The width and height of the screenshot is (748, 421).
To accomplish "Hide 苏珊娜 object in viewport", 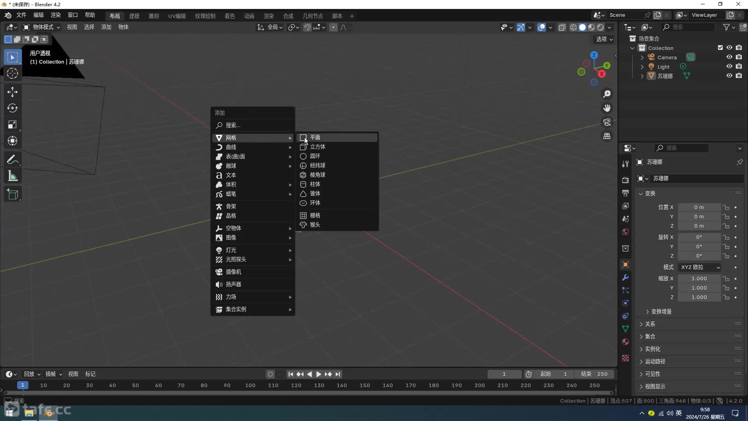I will [729, 76].
